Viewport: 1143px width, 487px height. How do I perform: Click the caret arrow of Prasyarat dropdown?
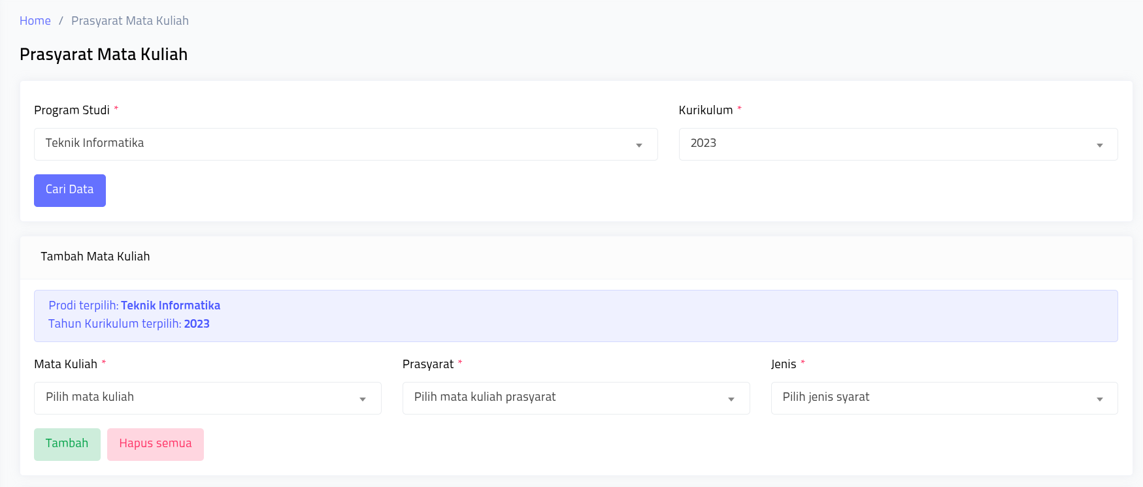(x=731, y=399)
